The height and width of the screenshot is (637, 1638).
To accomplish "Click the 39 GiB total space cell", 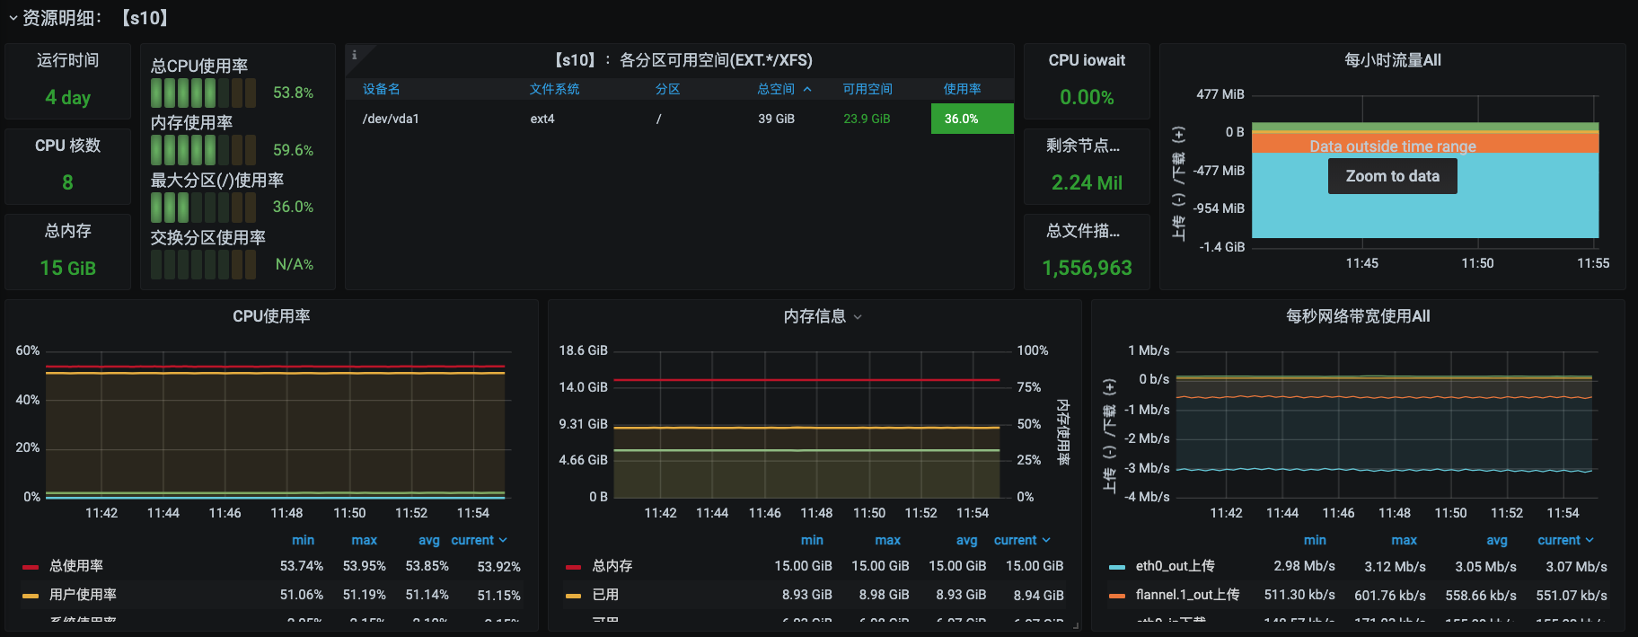I will [776, 119].
